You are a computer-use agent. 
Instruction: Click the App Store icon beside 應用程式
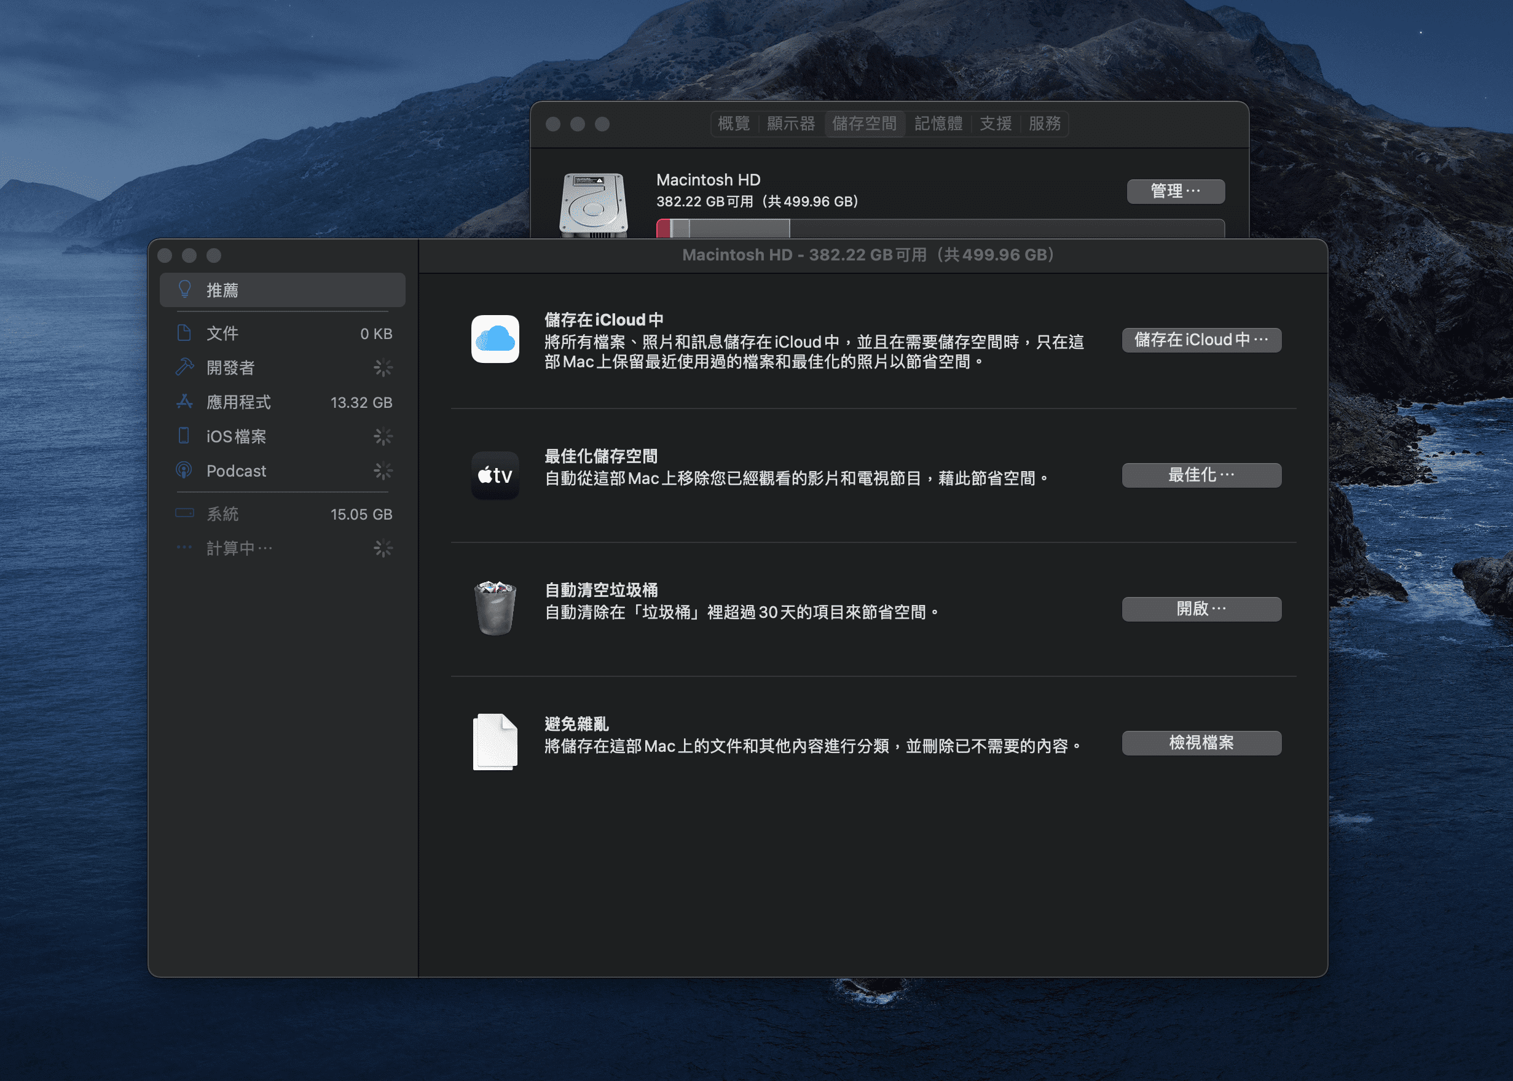click(x=184, y=401)
